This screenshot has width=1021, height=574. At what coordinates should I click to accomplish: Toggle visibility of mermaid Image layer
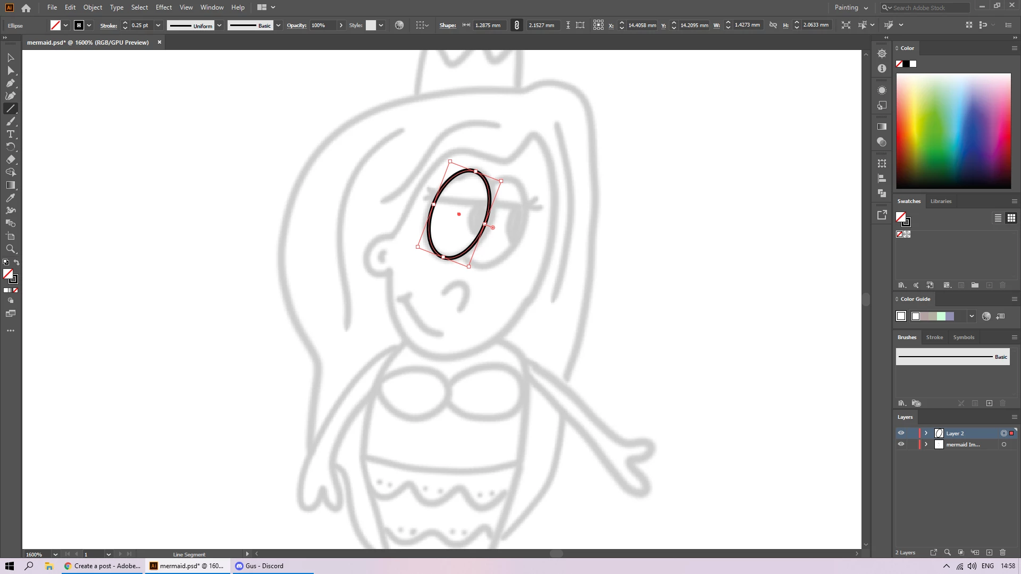[x=901, y=444]
